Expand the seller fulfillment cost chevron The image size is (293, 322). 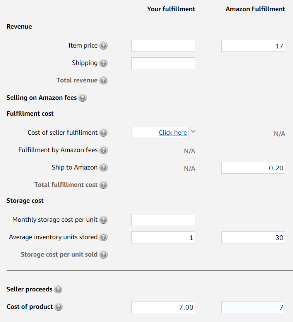coord(193,132)
